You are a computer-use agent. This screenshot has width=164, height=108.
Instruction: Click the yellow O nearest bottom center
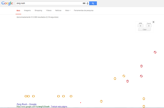(101, 101)
